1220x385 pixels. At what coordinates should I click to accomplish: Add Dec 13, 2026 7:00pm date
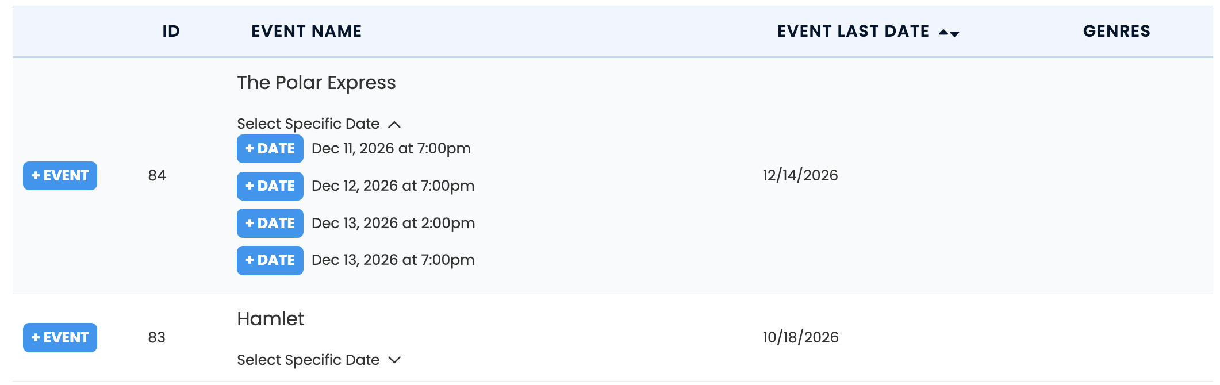click(x=270, y=260)
